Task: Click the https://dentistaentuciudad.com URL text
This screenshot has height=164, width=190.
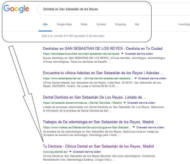Action: (81, 54)
